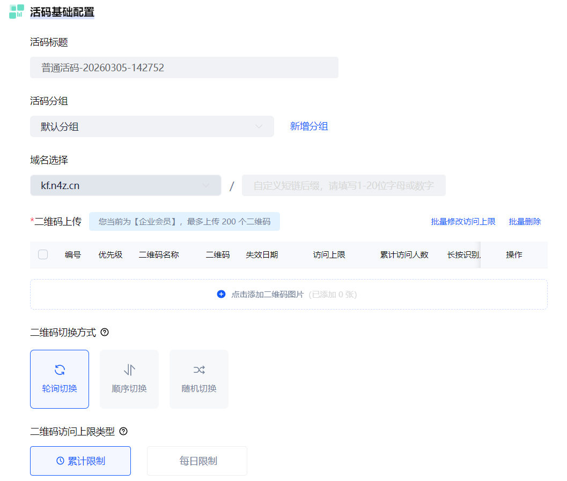Click the help icon beside 二维码切换方式
The image size is (567, 481).
[x=105, y=332]
